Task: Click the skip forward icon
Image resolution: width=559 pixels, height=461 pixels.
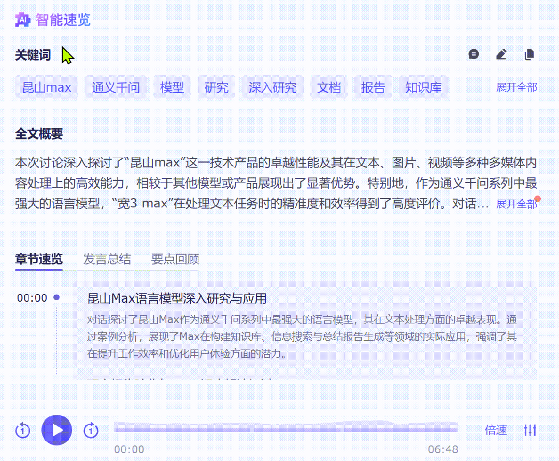Action: point(91,430)
